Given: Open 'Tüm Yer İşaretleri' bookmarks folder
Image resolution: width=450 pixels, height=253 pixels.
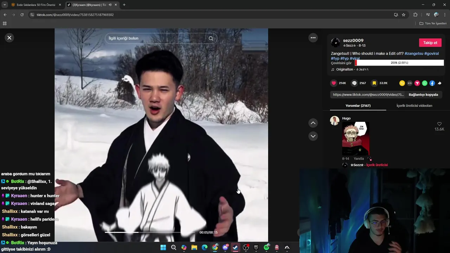Looking at the screenshot, I should coord(433,23).
